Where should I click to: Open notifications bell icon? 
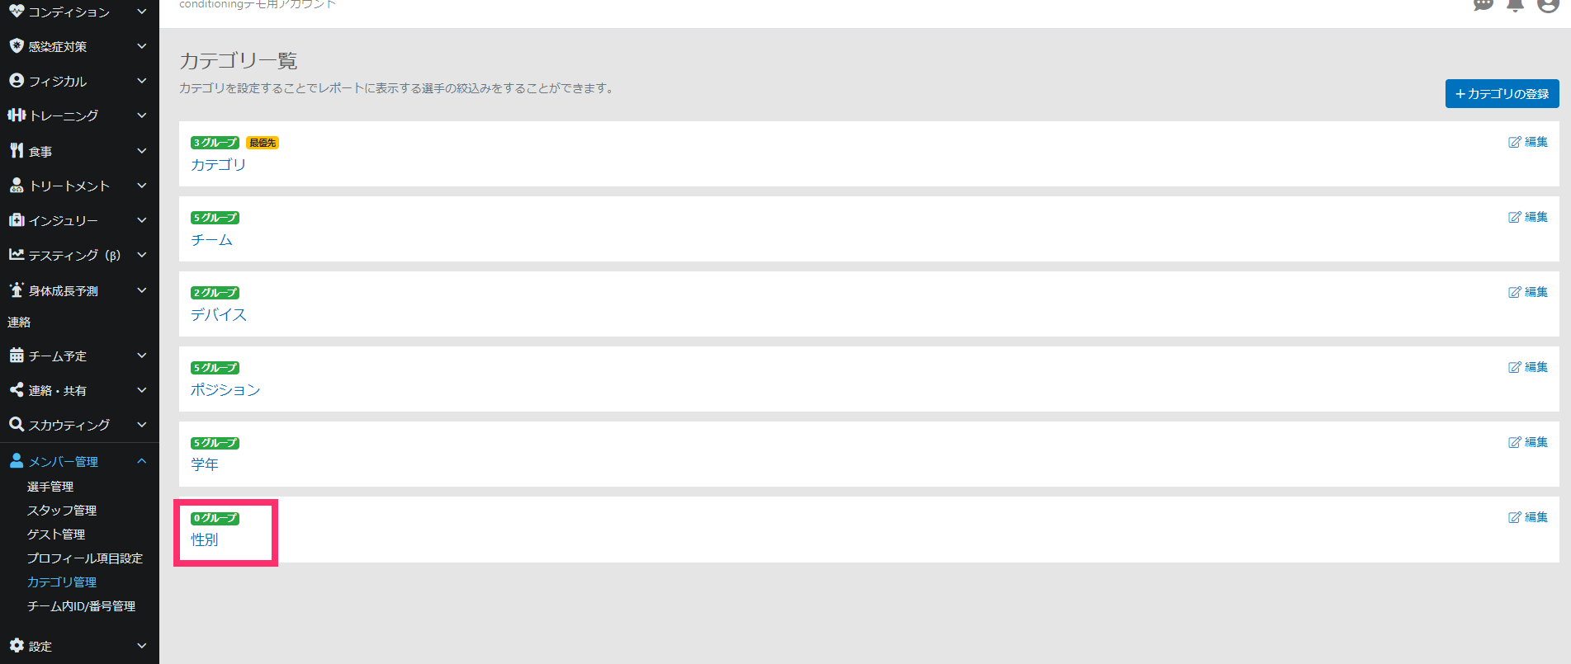(1515, 5)
